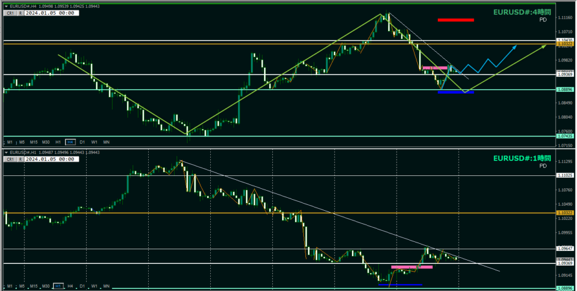Screen dimensions: 577x291
Task: Click the 1.11295 price on lower axis
Action: tap(565, 162)
